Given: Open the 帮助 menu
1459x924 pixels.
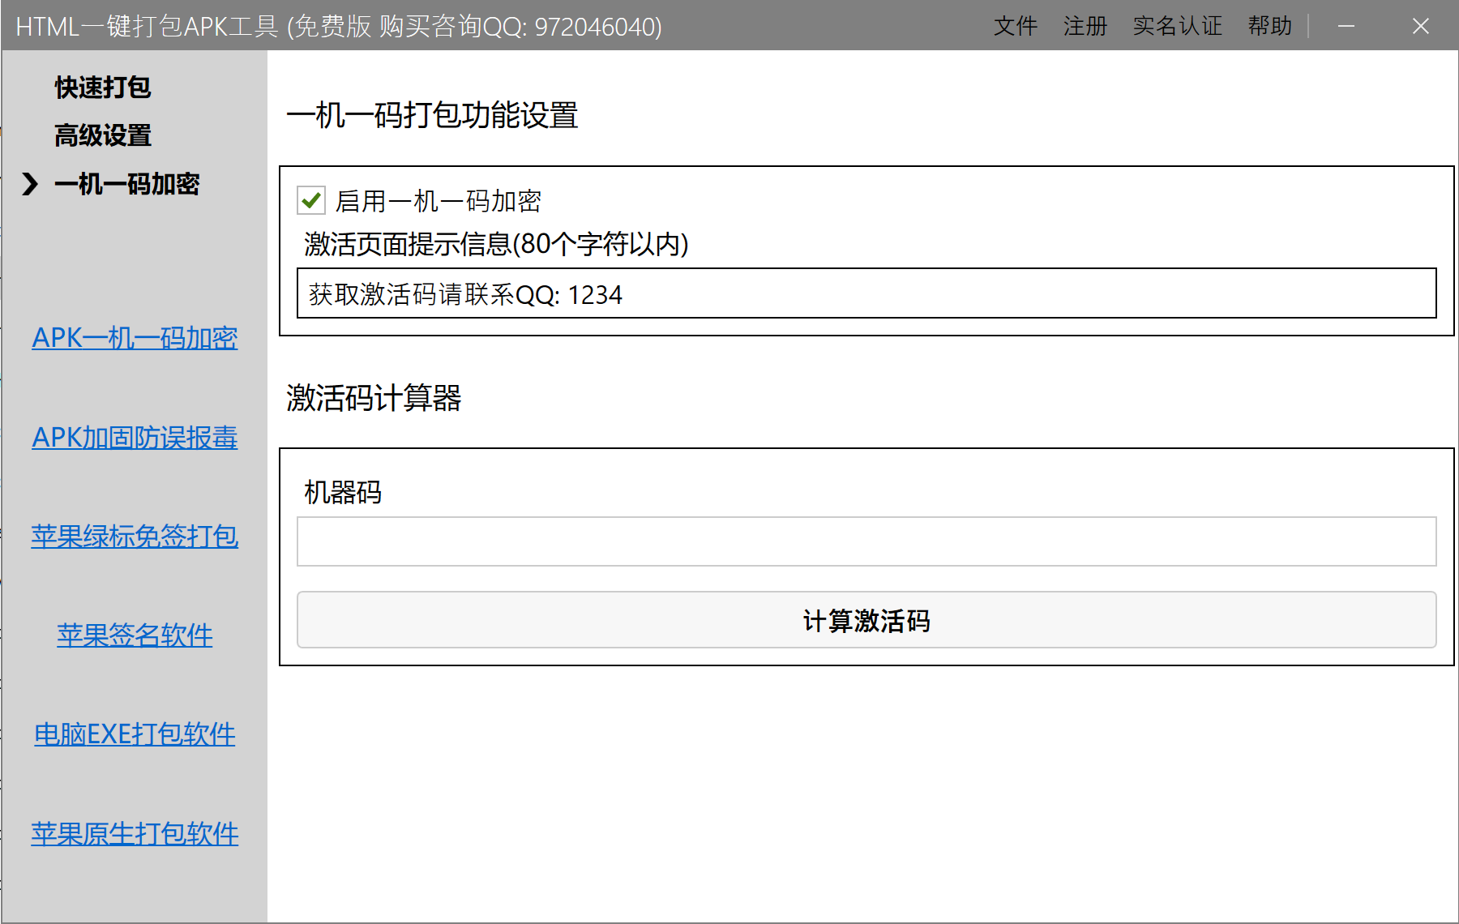Looking at the screenshot, I should [1269, 26].
